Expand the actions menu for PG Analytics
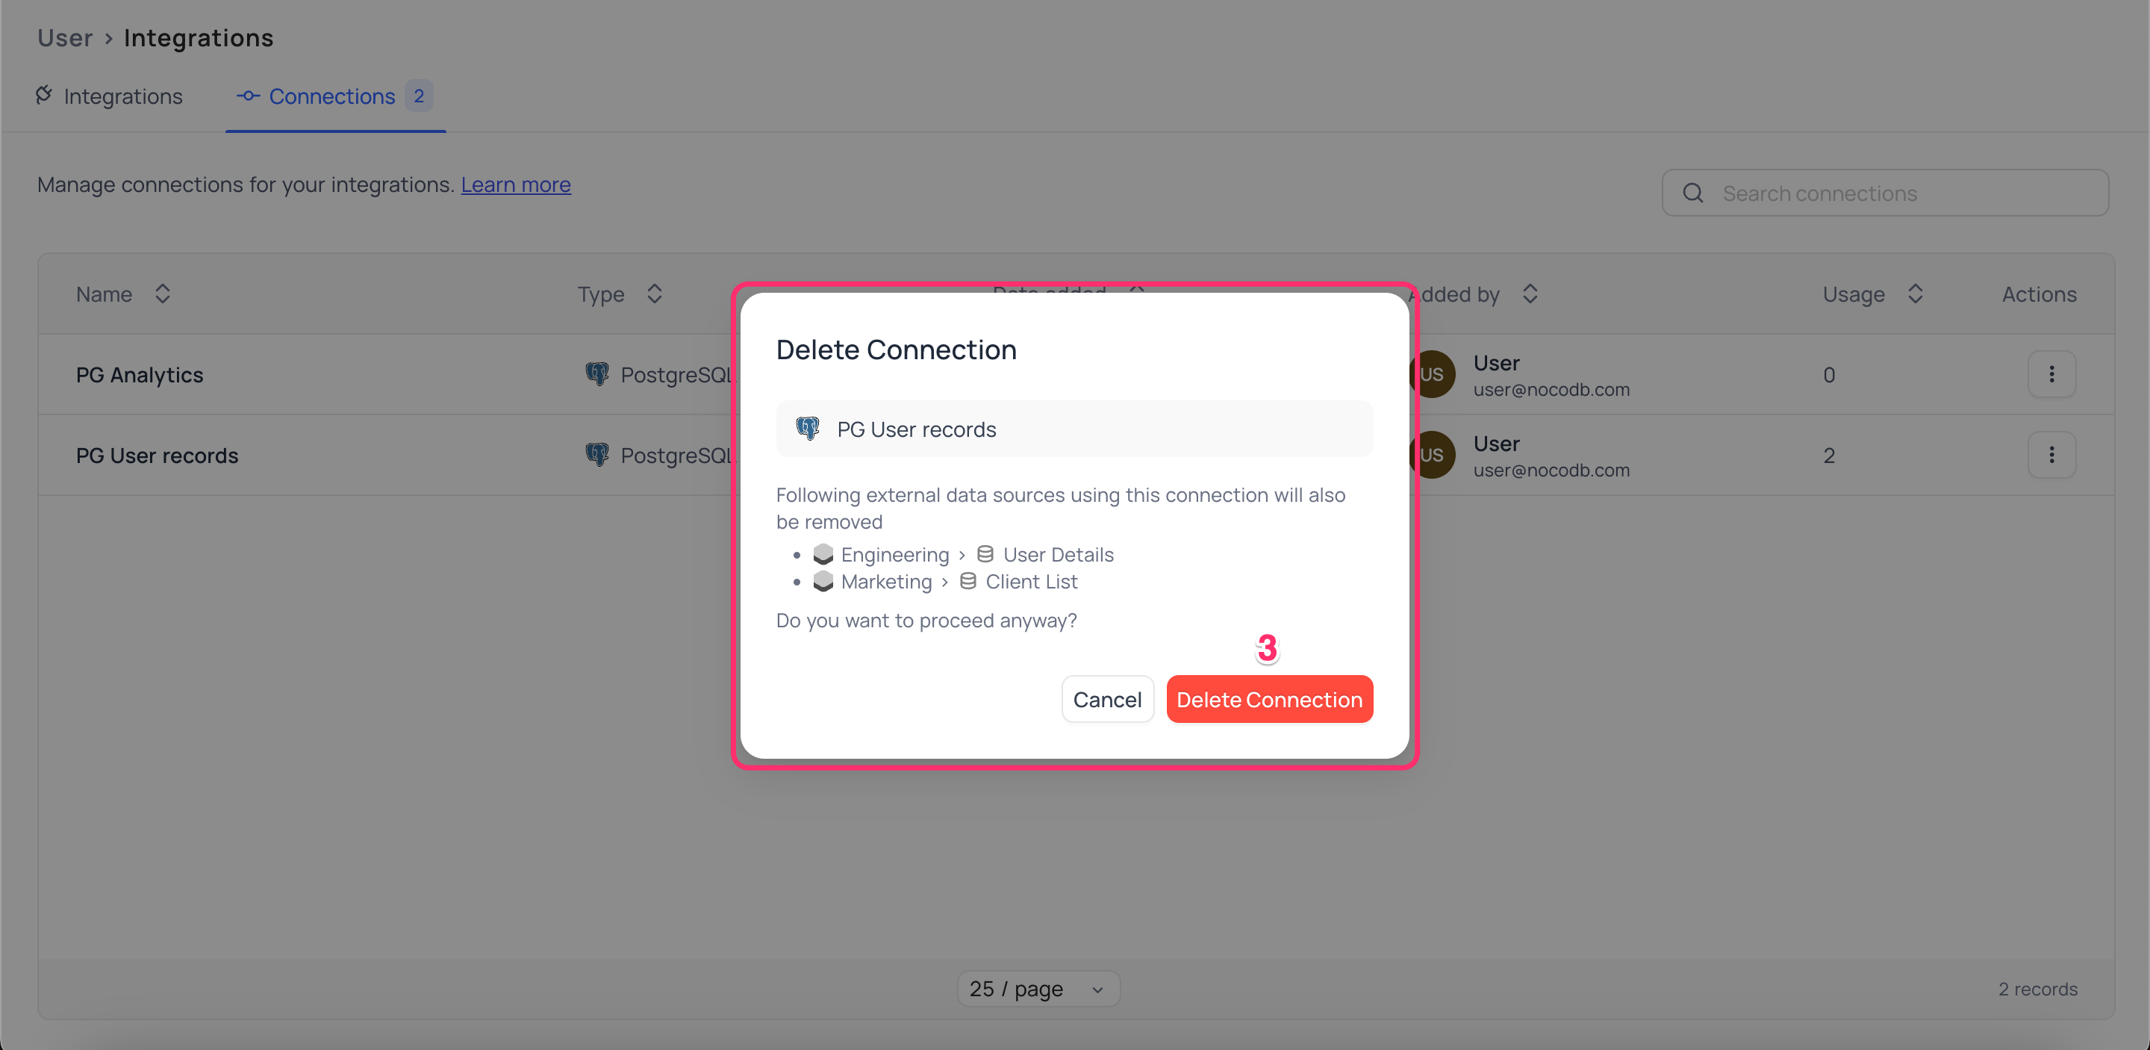The image size is (2150, 1050). (x=2051, y=373)
